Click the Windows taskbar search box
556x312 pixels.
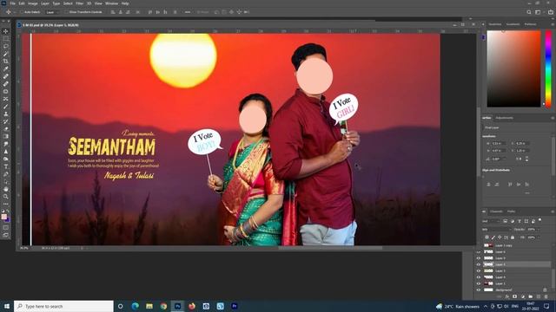tap(63, 306)
